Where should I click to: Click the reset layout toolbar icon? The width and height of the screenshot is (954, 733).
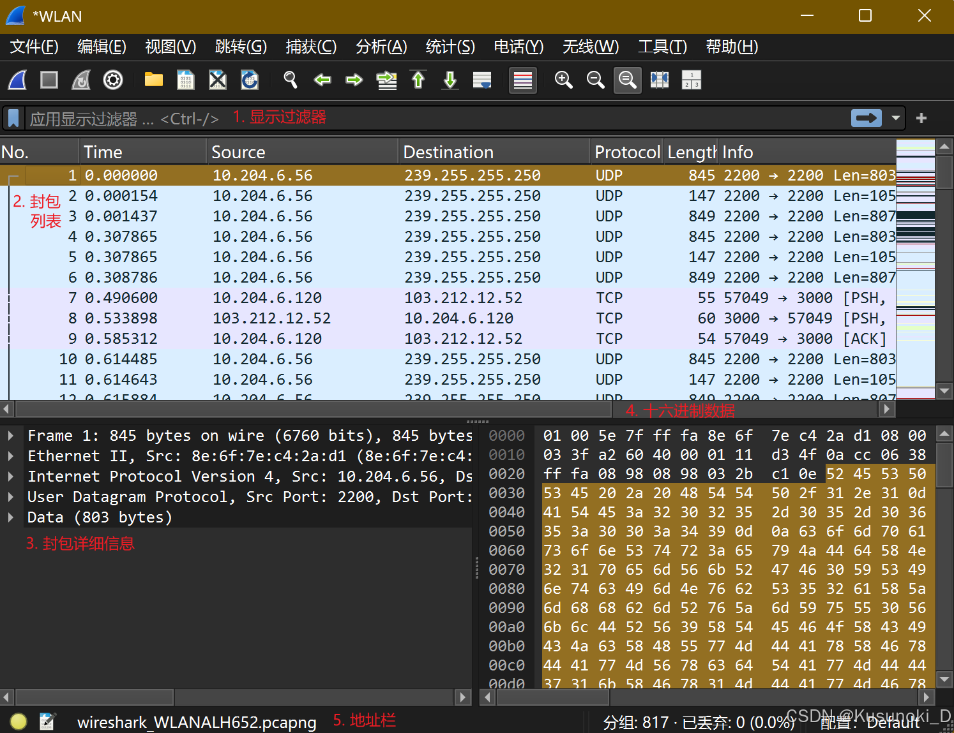[692, 80]
